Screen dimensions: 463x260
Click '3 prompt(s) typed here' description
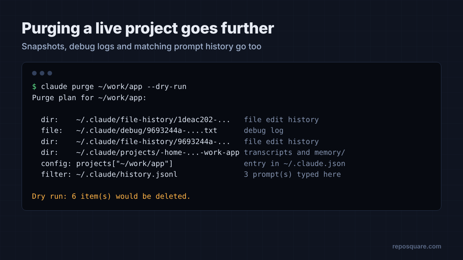[292, 174]
